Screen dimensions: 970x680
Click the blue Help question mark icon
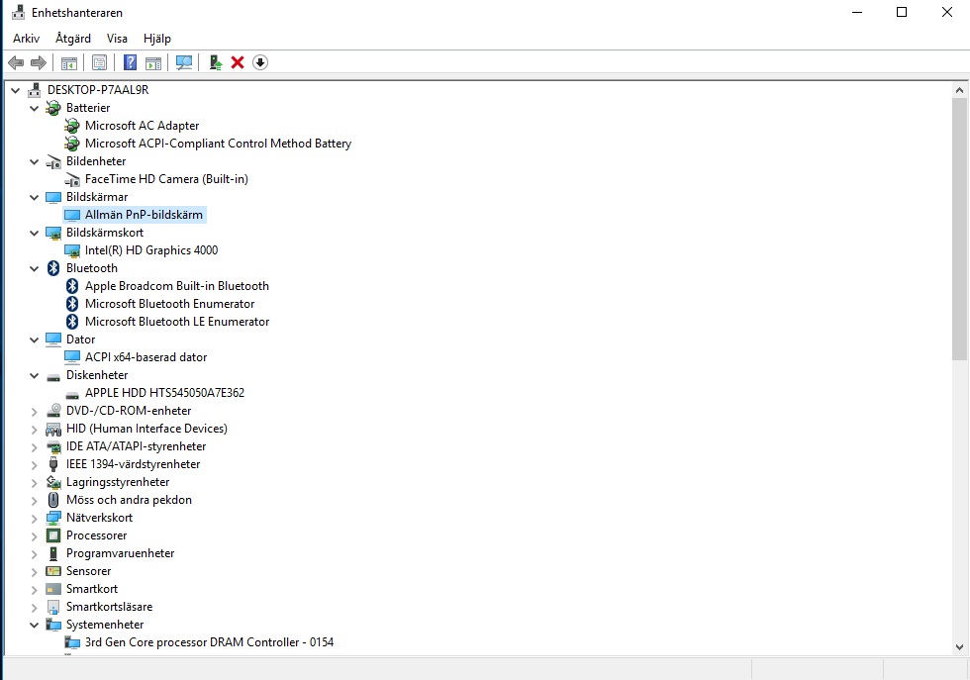tap(130, 62)
